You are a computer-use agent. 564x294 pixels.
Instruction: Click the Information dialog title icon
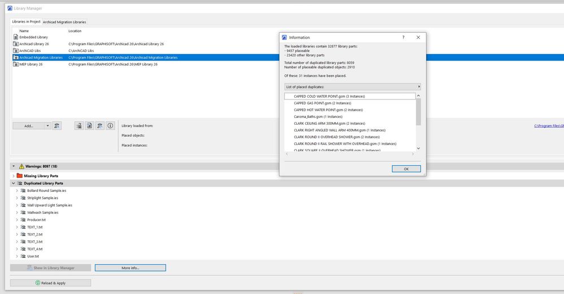(285, 37)
